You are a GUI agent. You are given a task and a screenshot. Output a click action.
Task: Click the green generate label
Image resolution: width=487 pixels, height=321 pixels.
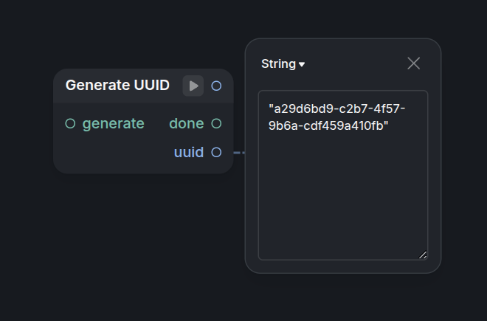[114, 124]
